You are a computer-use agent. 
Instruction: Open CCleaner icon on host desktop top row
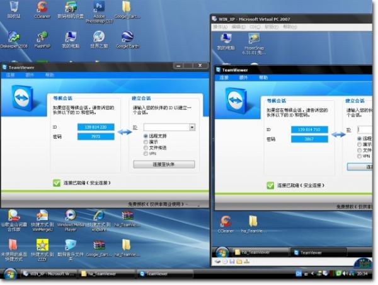pos(42,7)
